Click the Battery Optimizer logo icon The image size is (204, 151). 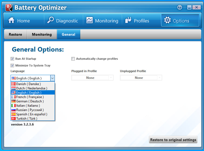9,8
